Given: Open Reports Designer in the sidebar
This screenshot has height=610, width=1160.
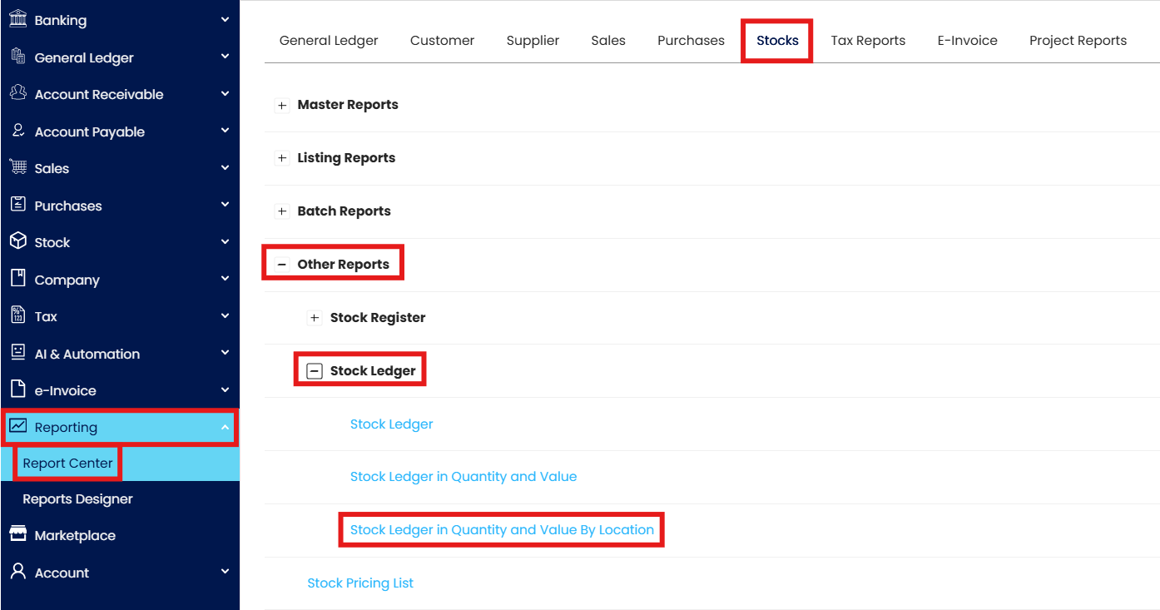Looking at the screenshot, I should pyautogui.click(x=77, y=498).
